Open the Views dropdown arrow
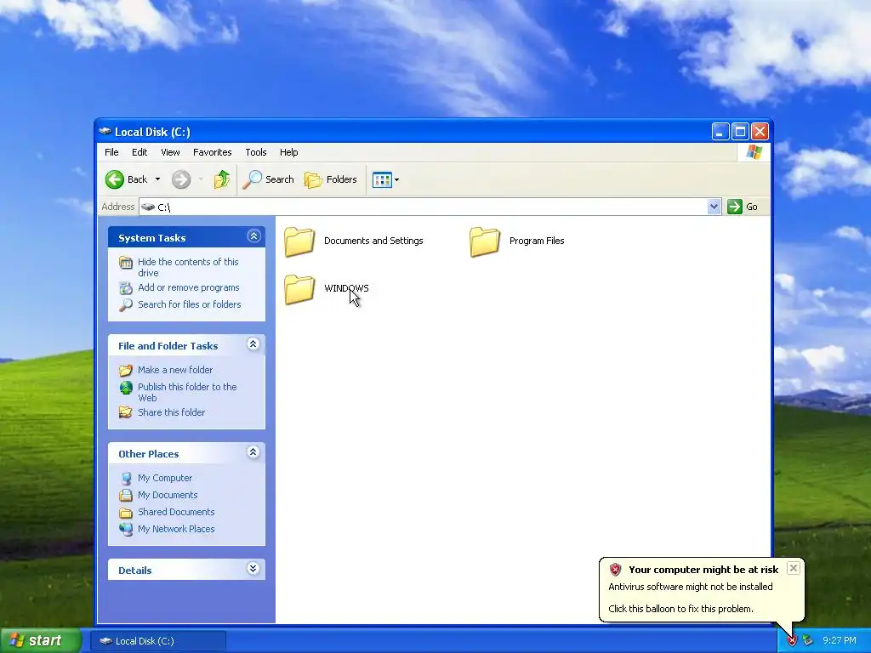This screenshot has width=871, height=653. 396,180
